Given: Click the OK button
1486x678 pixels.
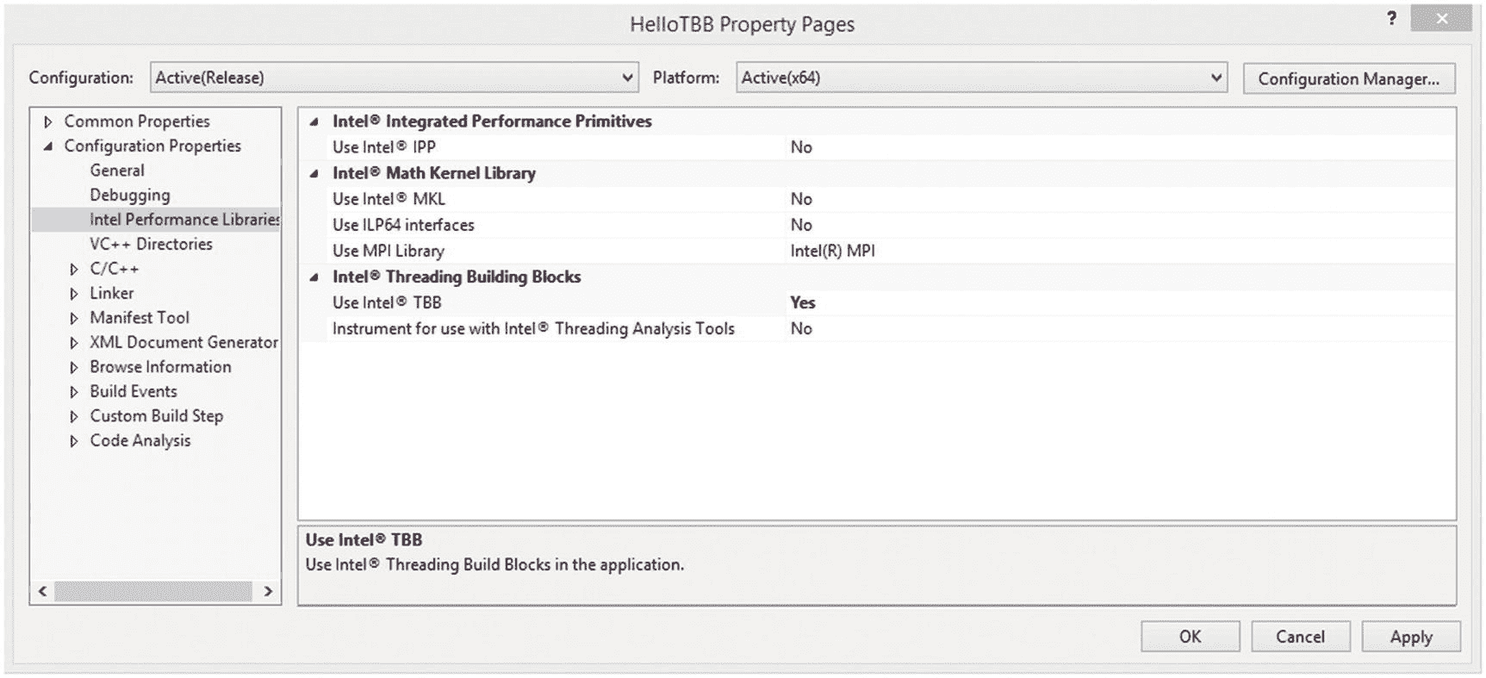Looking at the screenshot, I should [1190, 637].
